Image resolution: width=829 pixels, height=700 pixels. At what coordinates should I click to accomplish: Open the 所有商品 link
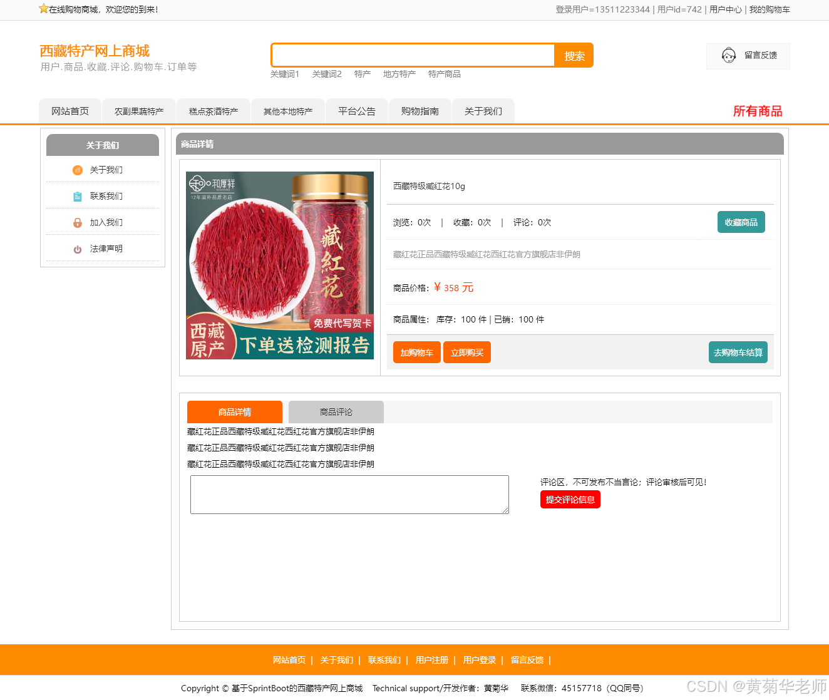(x=758, y=111)
